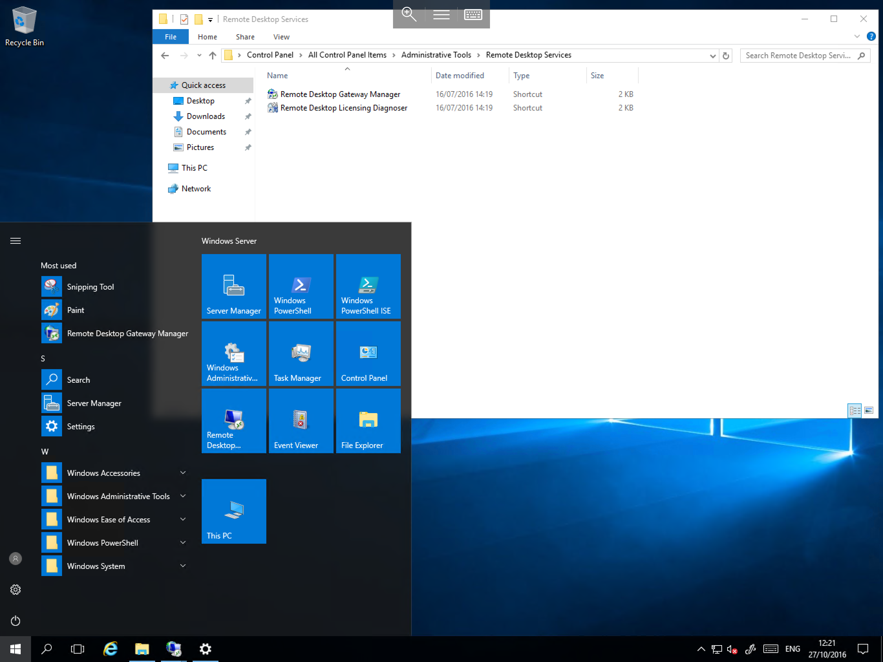Image resolution: width=883 pixels, height=662 pixels.
Task: Launch Snipping Tool from Most used
Action: tap(116, 287)
